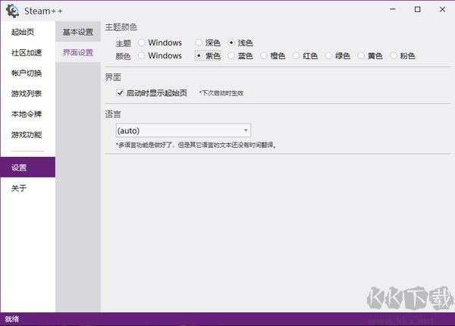Choose Windows as the 主题 option

pyautogui.click(x=142, y=42)
